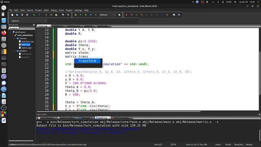Viewport: 261px width, 147px height.
Task: Click the Build and run icon
Action: 86,15
